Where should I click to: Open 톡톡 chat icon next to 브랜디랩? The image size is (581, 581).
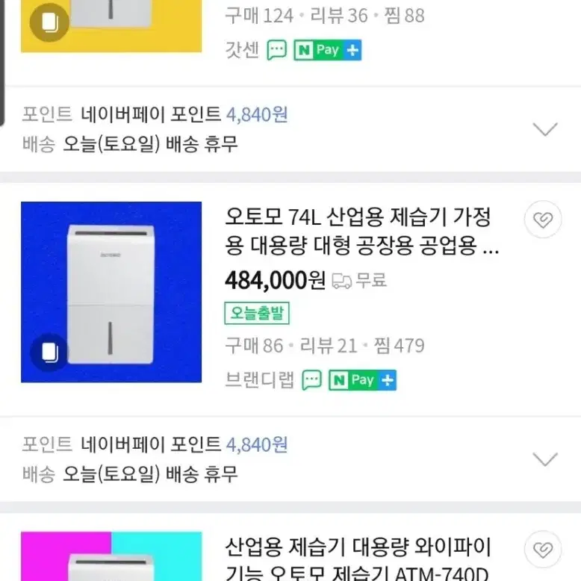pos(311,380)
